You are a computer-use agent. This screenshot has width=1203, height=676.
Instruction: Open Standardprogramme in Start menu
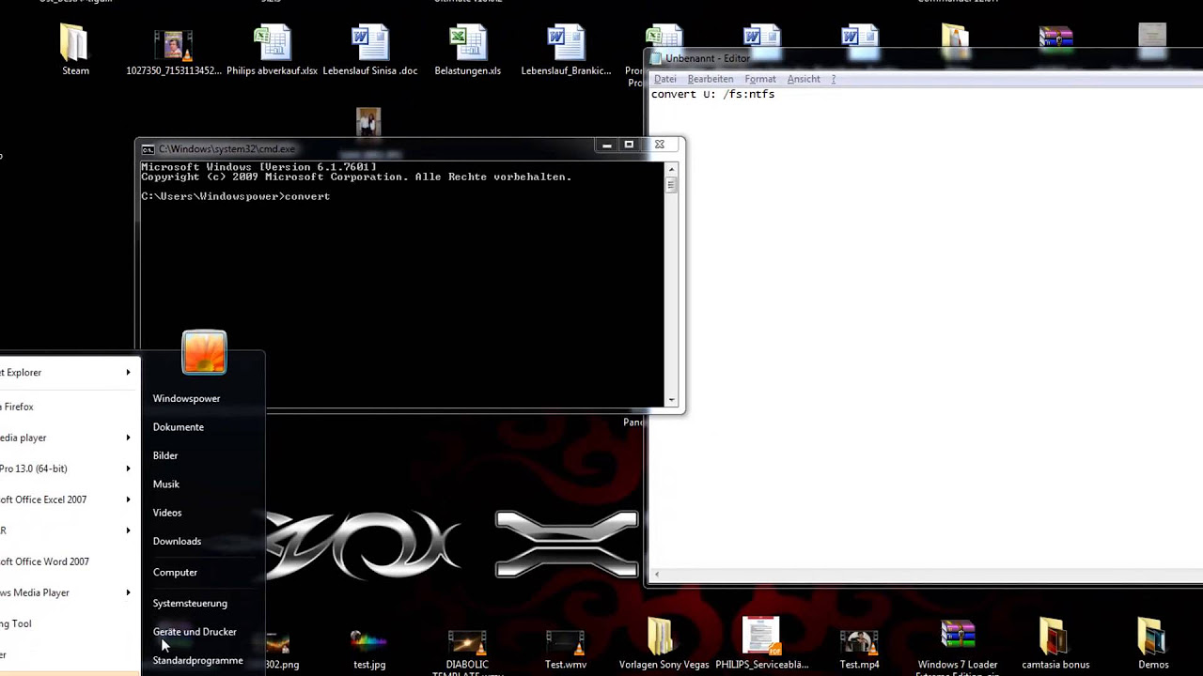[x=197, y=660]
